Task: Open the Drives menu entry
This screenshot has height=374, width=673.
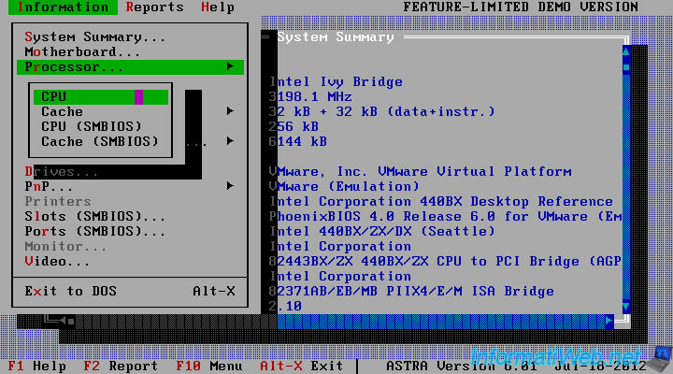Action: tap(61, 172)
